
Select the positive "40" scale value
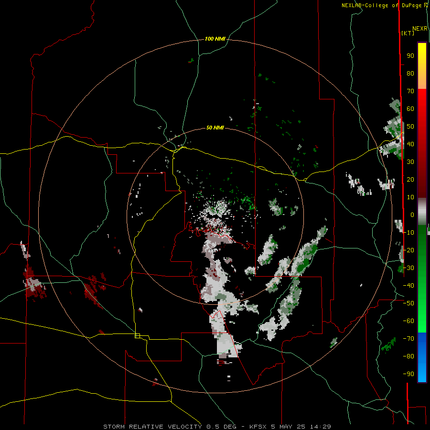[x=410, y=144]
